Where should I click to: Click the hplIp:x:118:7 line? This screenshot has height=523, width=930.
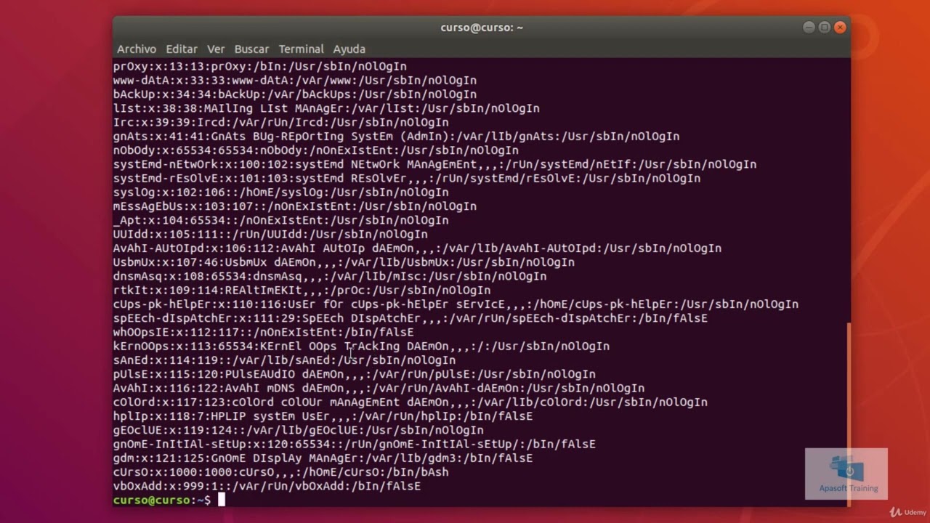pos(323,416)
